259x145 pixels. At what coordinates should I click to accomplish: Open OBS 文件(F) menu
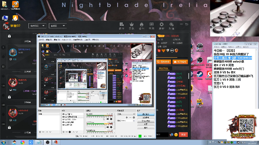point(41,40)
